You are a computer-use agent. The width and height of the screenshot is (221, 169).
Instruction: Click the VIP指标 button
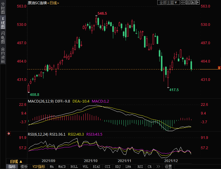(x=39, y=167)
